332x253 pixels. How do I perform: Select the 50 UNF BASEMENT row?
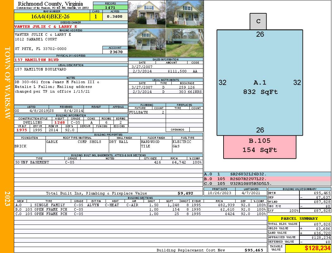click(x=108, y=162)
